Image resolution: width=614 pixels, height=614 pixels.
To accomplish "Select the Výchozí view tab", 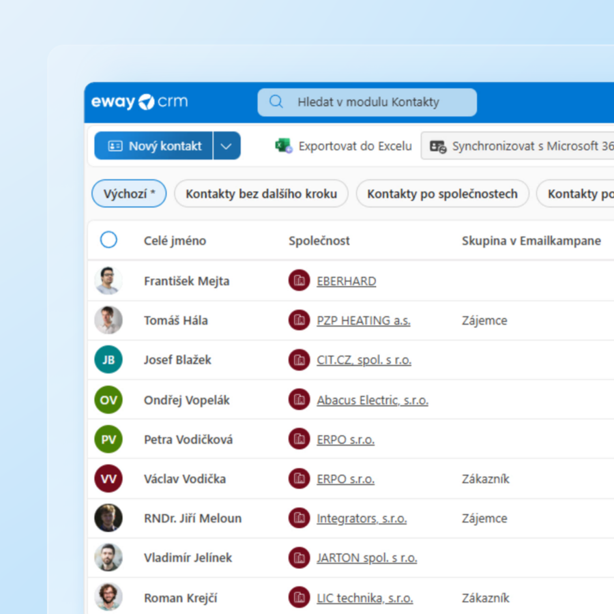I will pos(129,194).
